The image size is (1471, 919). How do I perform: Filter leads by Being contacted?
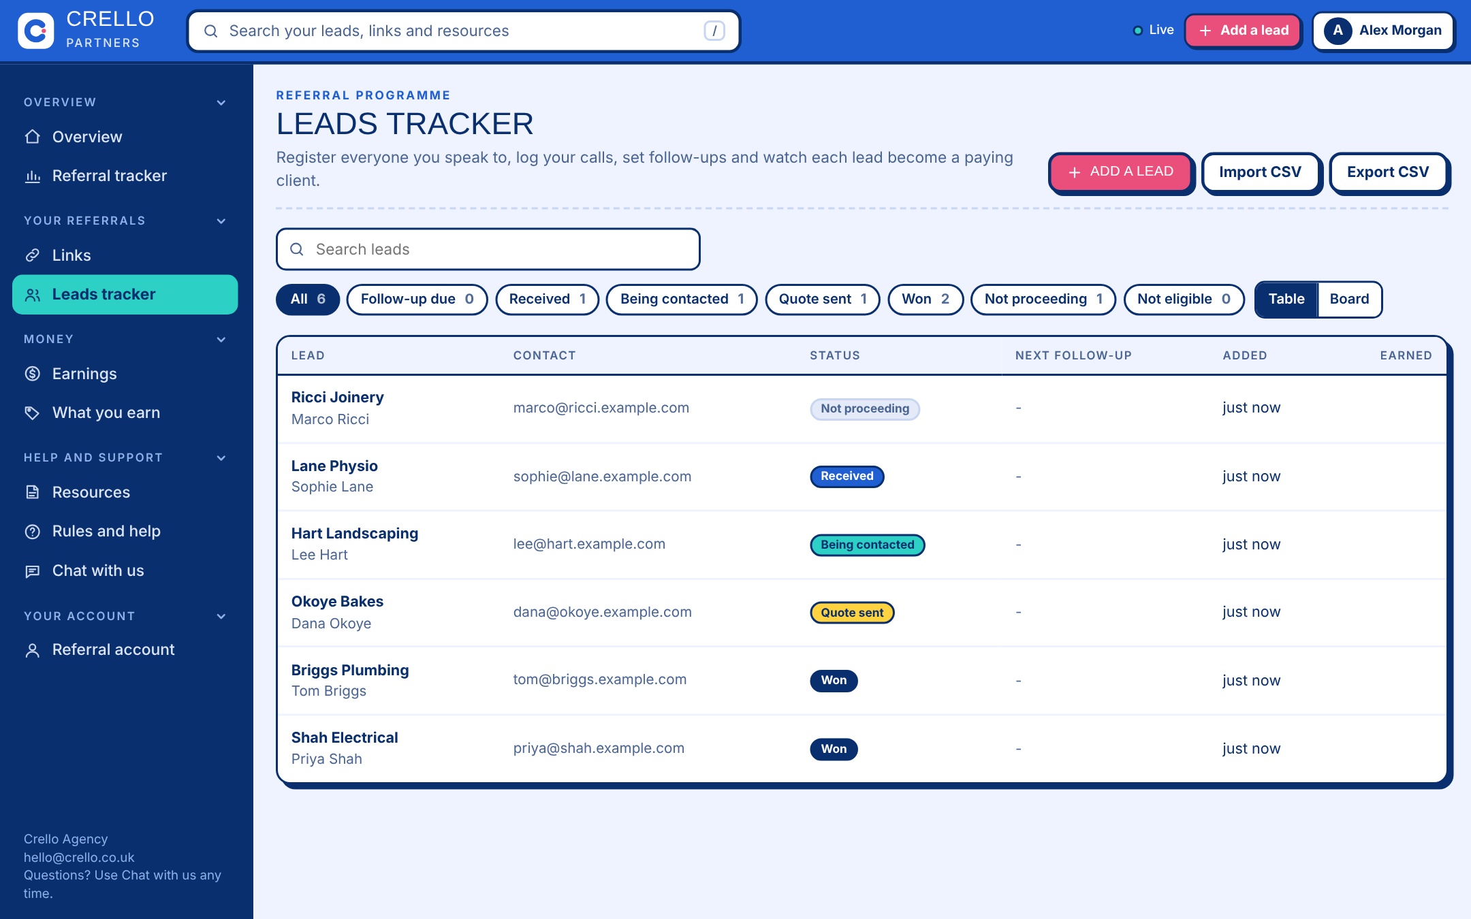(x=682, y=299)
